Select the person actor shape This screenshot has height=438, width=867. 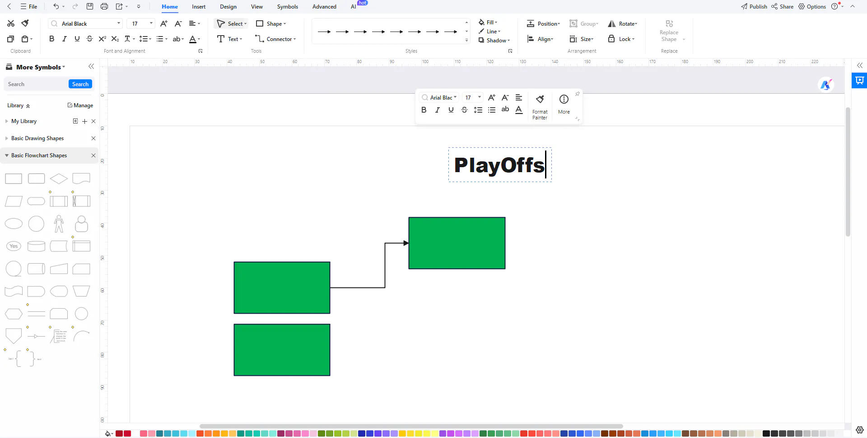pos(59,224)
